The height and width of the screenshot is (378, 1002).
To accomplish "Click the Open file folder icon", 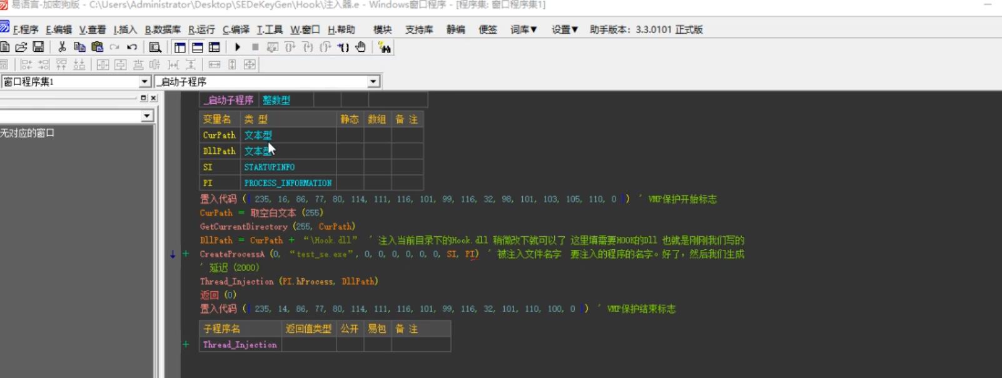I will click(x=21, y=47).
